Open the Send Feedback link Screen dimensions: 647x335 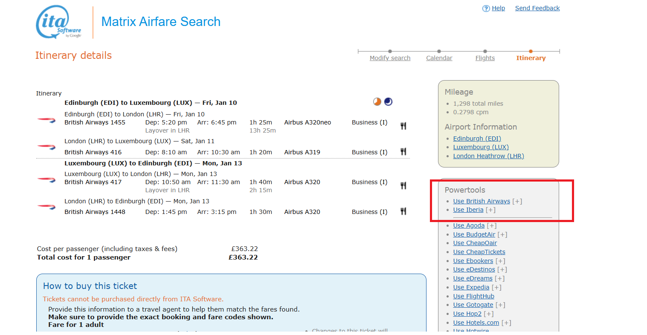[x=537, y=8]
